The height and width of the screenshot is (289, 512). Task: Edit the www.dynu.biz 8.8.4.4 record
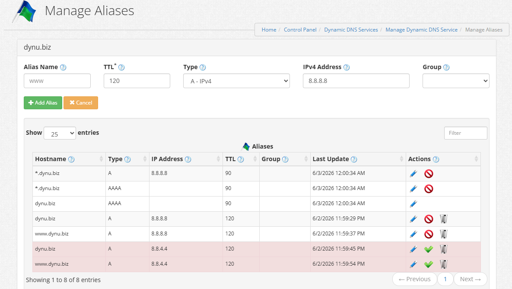413,264
